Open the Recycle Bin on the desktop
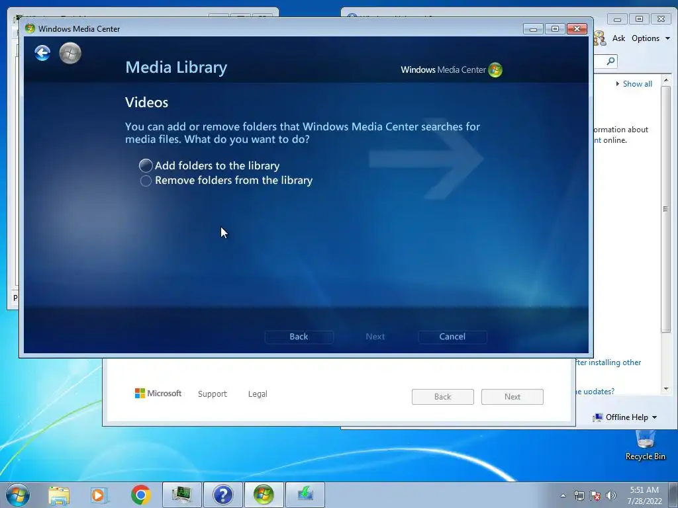 coord(645,445)
